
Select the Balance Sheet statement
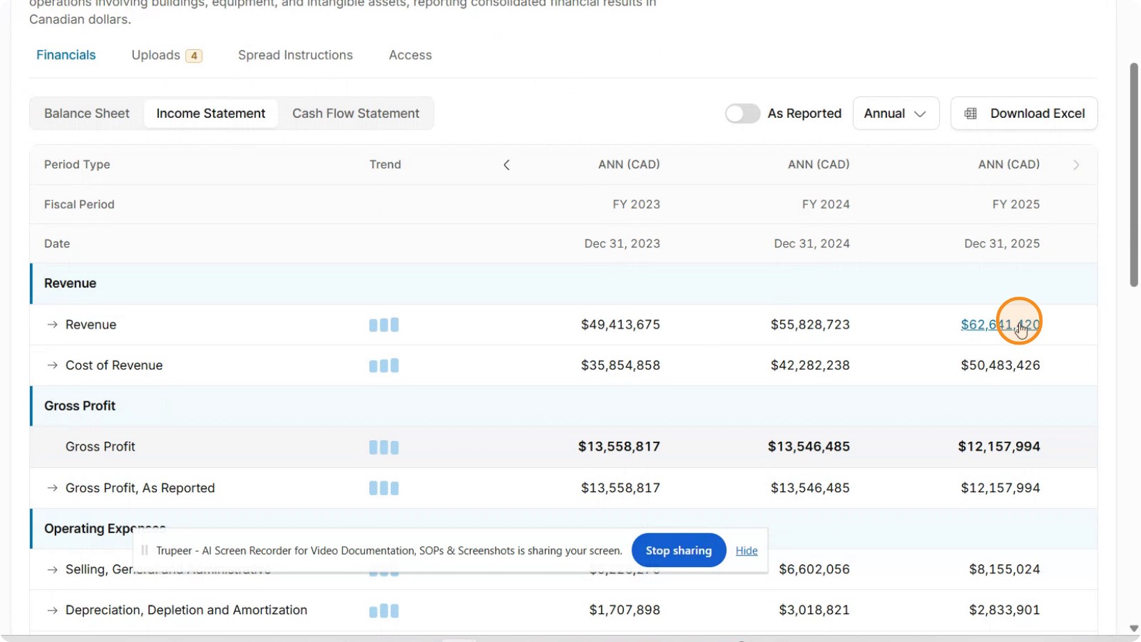pyautogui.click(x=87, y=114)
